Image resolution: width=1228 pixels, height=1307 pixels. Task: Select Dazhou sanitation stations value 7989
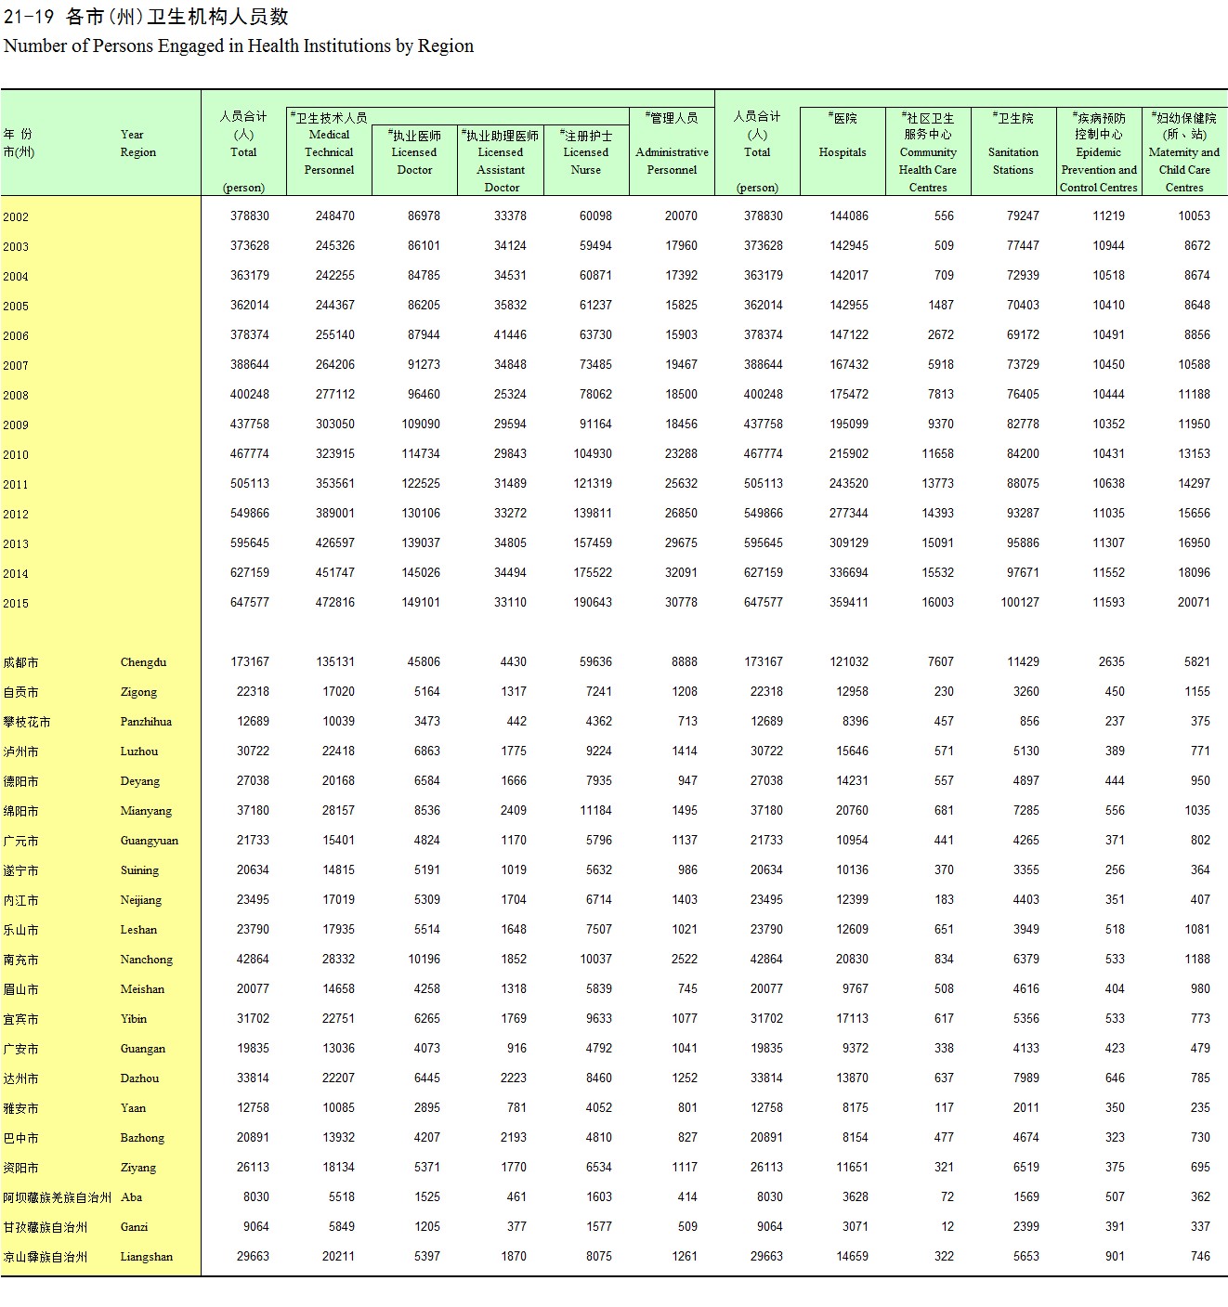1026,1078
